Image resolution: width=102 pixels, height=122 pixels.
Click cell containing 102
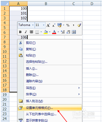pyautogui.click(x=18, y=18)
